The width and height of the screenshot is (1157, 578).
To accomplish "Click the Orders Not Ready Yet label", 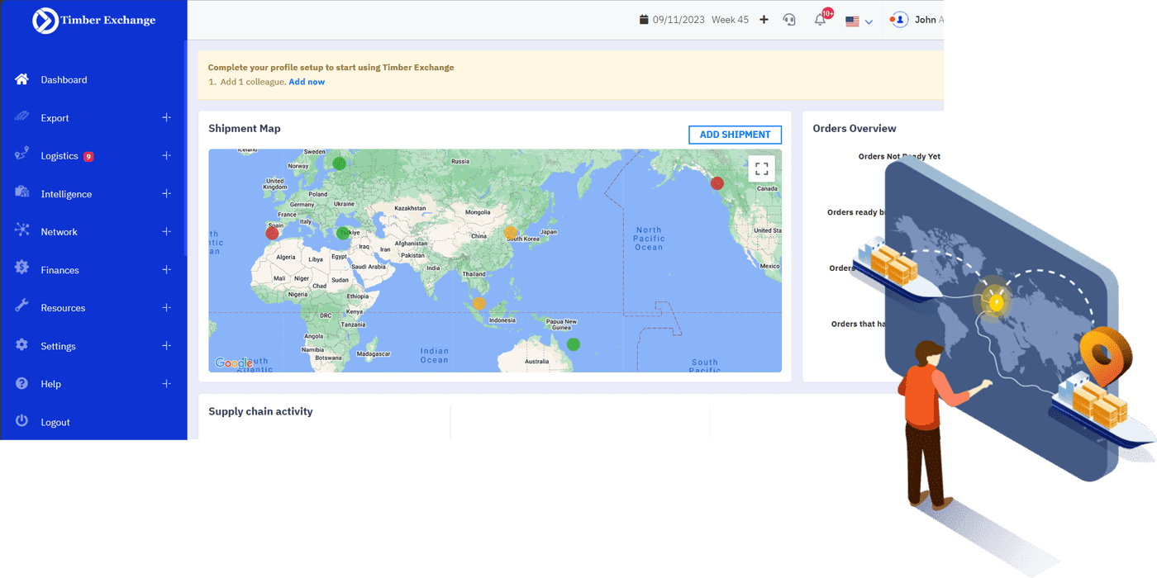I will pyautogui.click(x=899, y=156).
